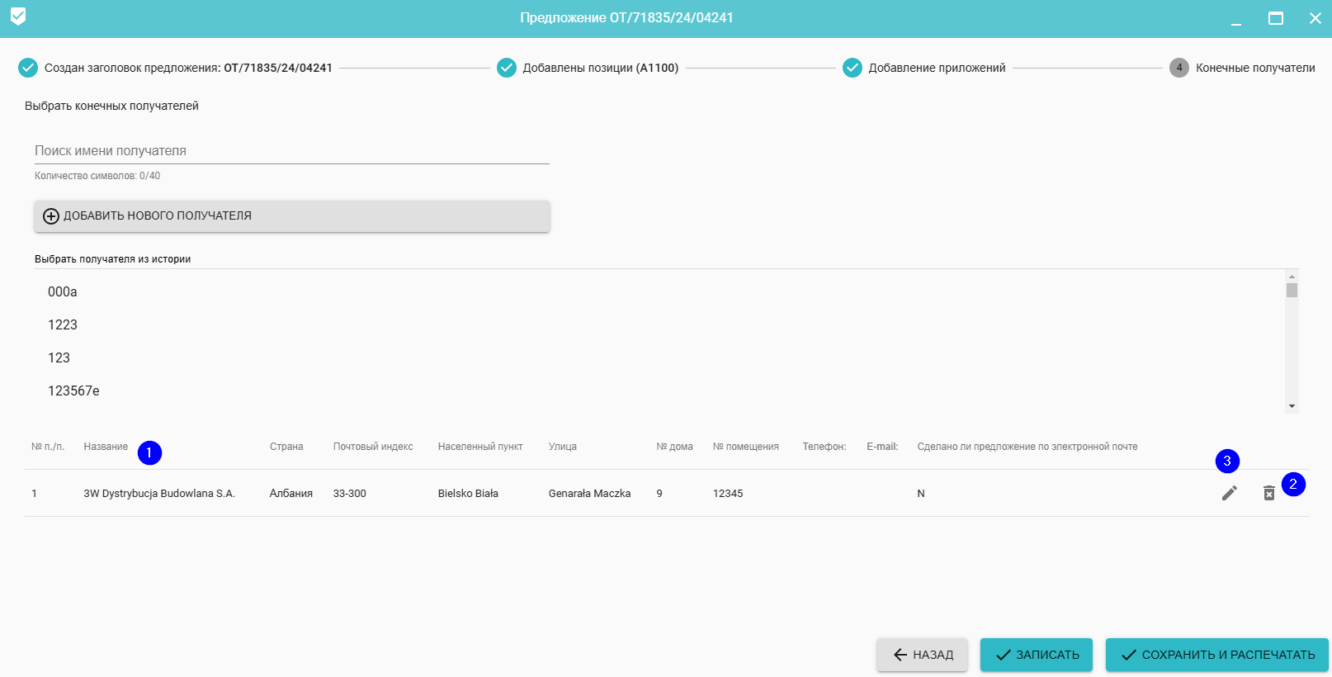1332x677 pixels.
Task: Choose 123567e in recipient history
Action: pyautogui.click(x=73, y=391)
